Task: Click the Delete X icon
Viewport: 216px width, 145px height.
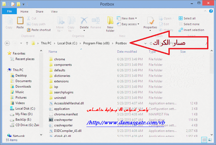Action: 84,21
